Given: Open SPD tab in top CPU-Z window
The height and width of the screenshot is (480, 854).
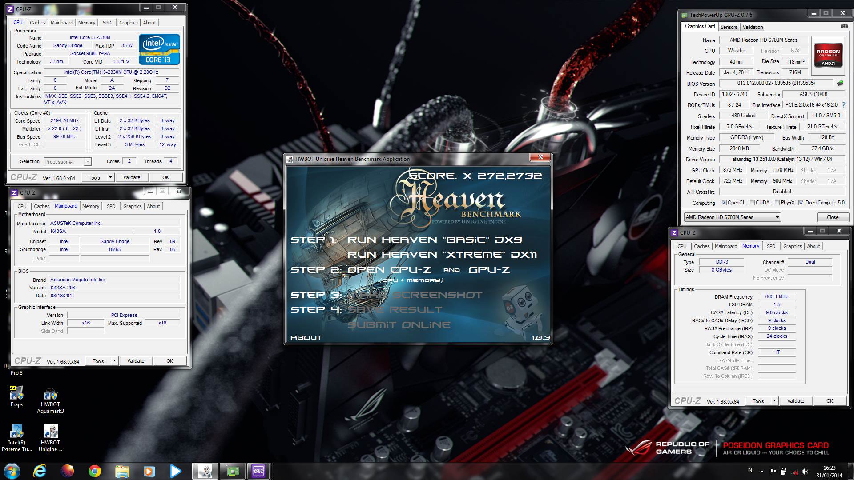Looking at the screenshot, I should tap(107, 23).
